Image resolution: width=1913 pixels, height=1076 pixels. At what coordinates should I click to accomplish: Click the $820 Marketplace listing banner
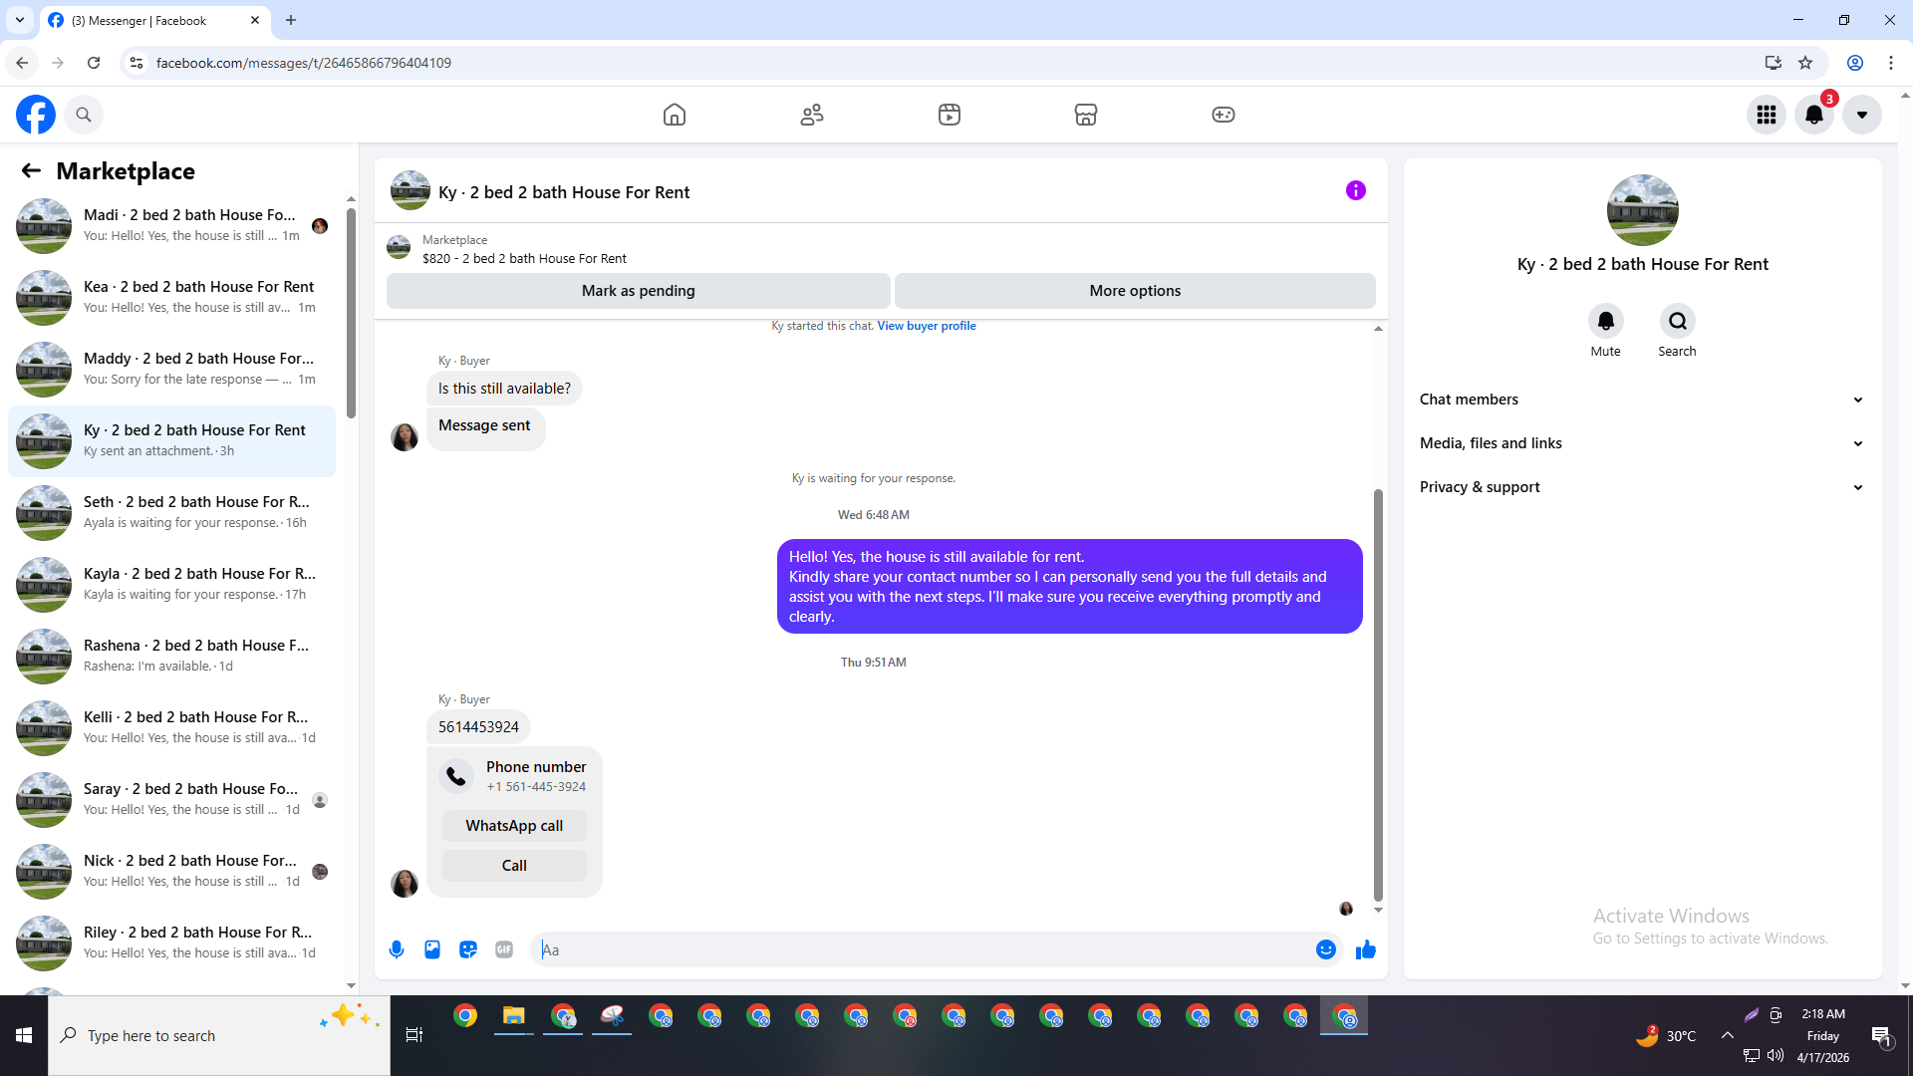[881, 248]
